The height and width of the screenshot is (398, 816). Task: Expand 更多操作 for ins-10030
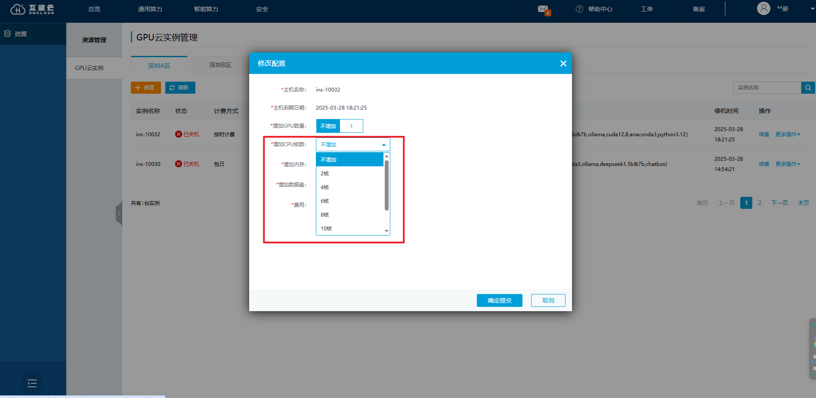pyautogui.click(x=788, y=164)
